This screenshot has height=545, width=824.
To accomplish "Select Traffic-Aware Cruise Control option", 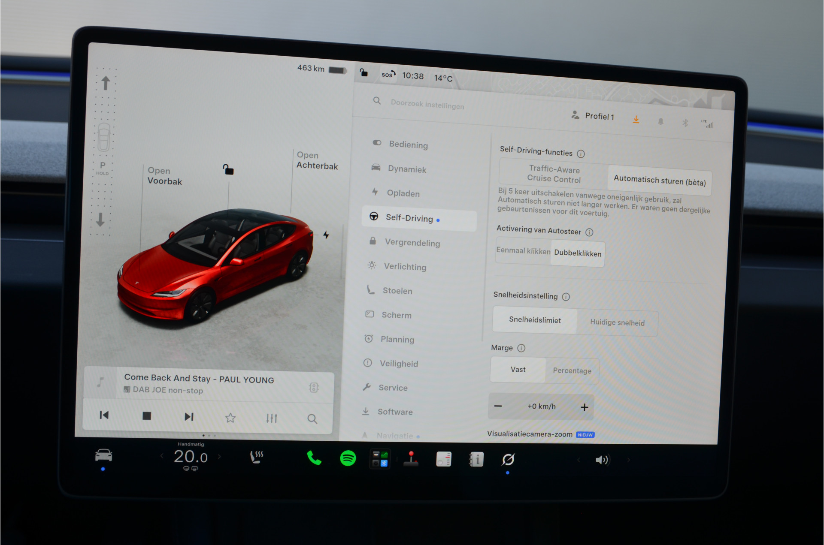I will click(554, 174).
